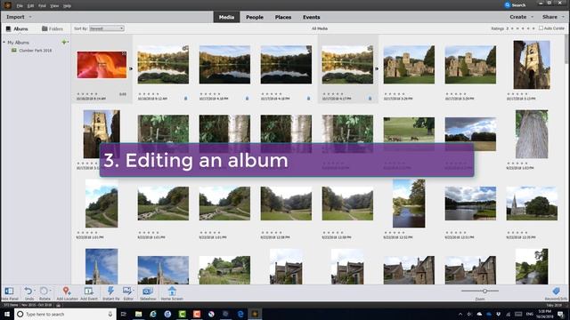Open the Editor from bottom toolbar
This screenshot has width=570, height=320.
pyautogui.click(x=127, y=291)
